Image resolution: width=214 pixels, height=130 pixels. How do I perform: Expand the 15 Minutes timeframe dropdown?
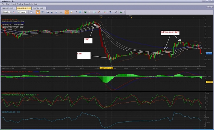pos(27,12)
